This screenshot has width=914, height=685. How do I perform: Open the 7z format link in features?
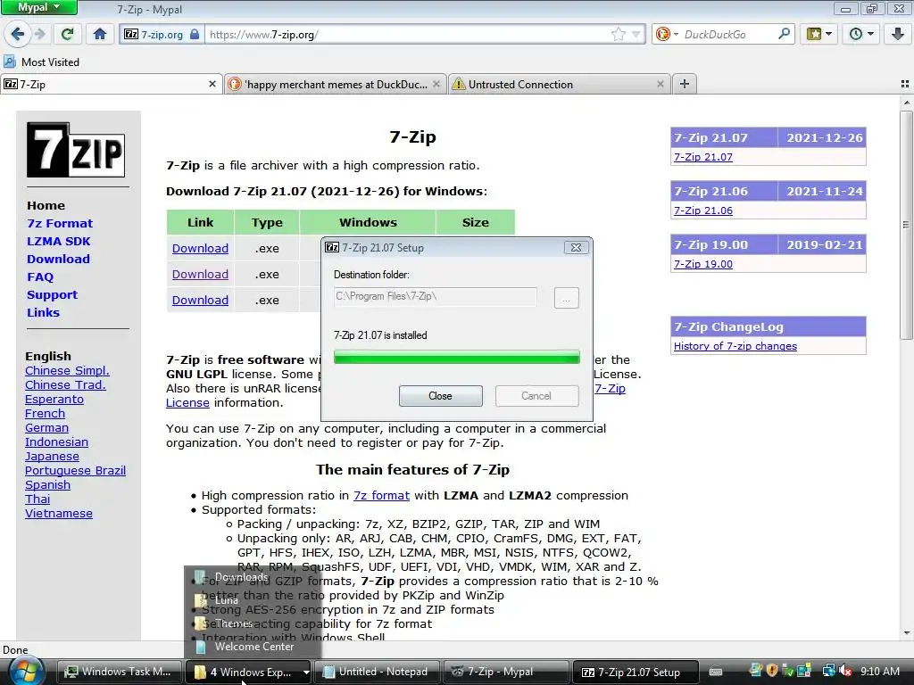(x=381, y=496)
